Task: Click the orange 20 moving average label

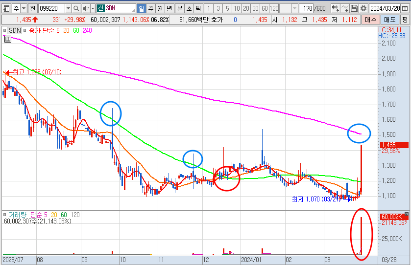Action: coord(66,31)
